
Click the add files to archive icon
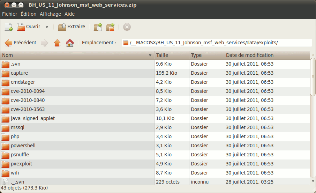tap(98, 27)
